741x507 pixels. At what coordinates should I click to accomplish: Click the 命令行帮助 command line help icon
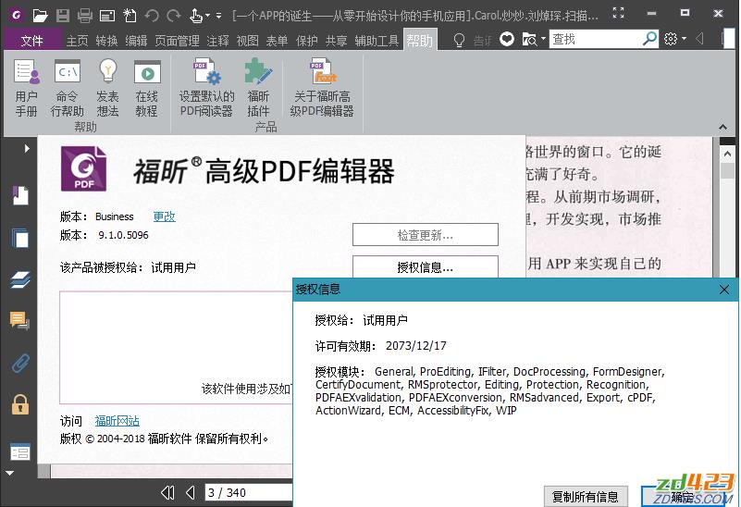(67, 87)
